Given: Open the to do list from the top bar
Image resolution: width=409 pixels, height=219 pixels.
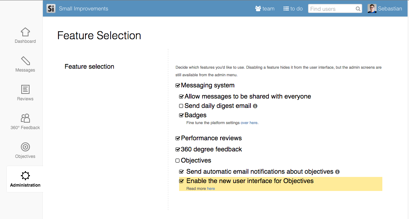Looking at the screenshot, I should pos(293,8).
